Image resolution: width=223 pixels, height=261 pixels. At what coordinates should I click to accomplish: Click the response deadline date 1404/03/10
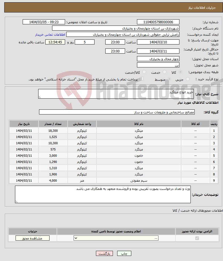point(158,42)
